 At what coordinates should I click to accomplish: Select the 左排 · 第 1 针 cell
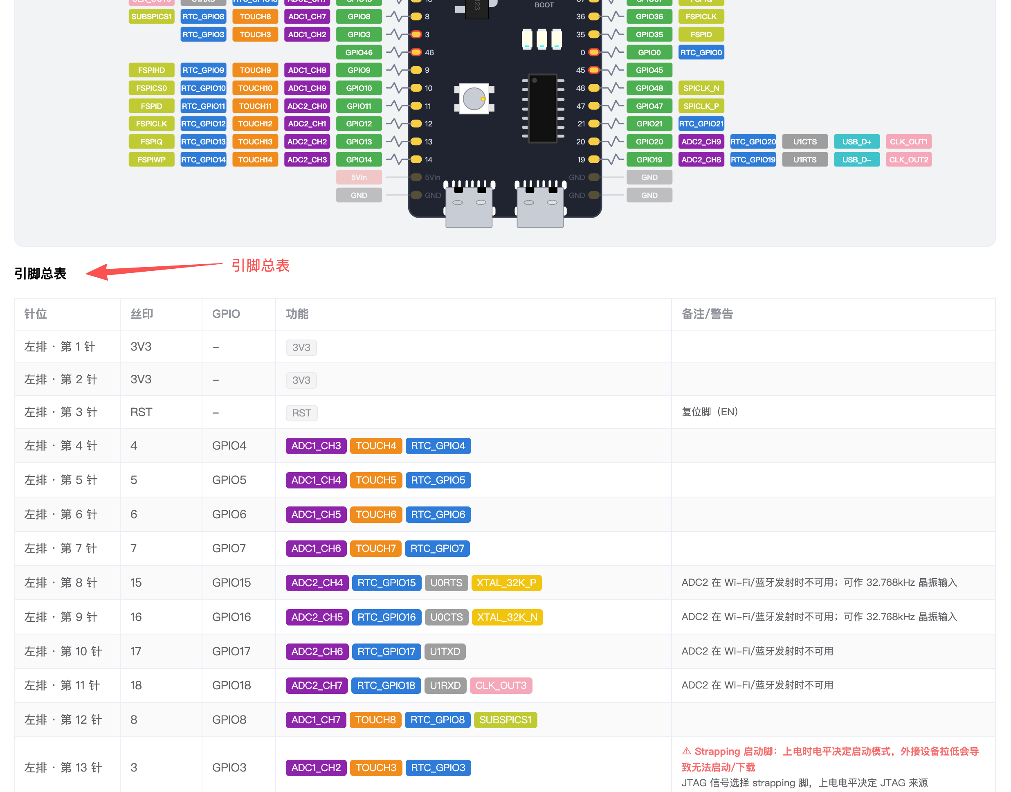[x=67, y=346]
